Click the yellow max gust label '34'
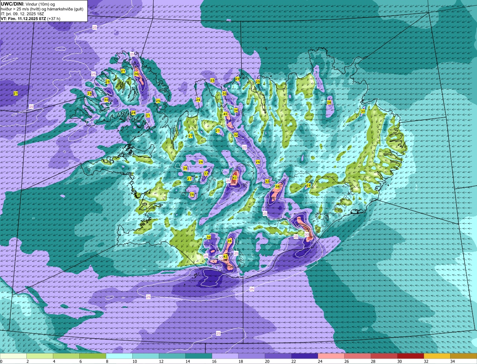This screenshot has width=477, height=364. pyautogui.click(x=236, y=110)
